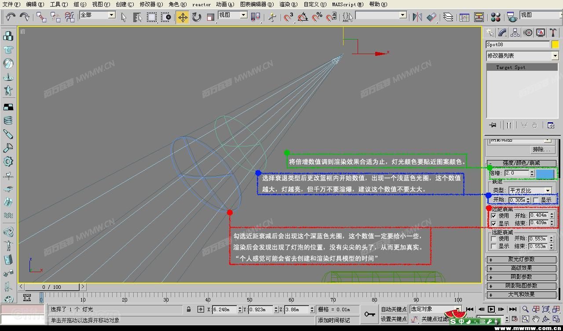The width and height of the screenshot is (563, 331).
Task: Expand the 大气和效果 rollout
Action: pos(521,295)
